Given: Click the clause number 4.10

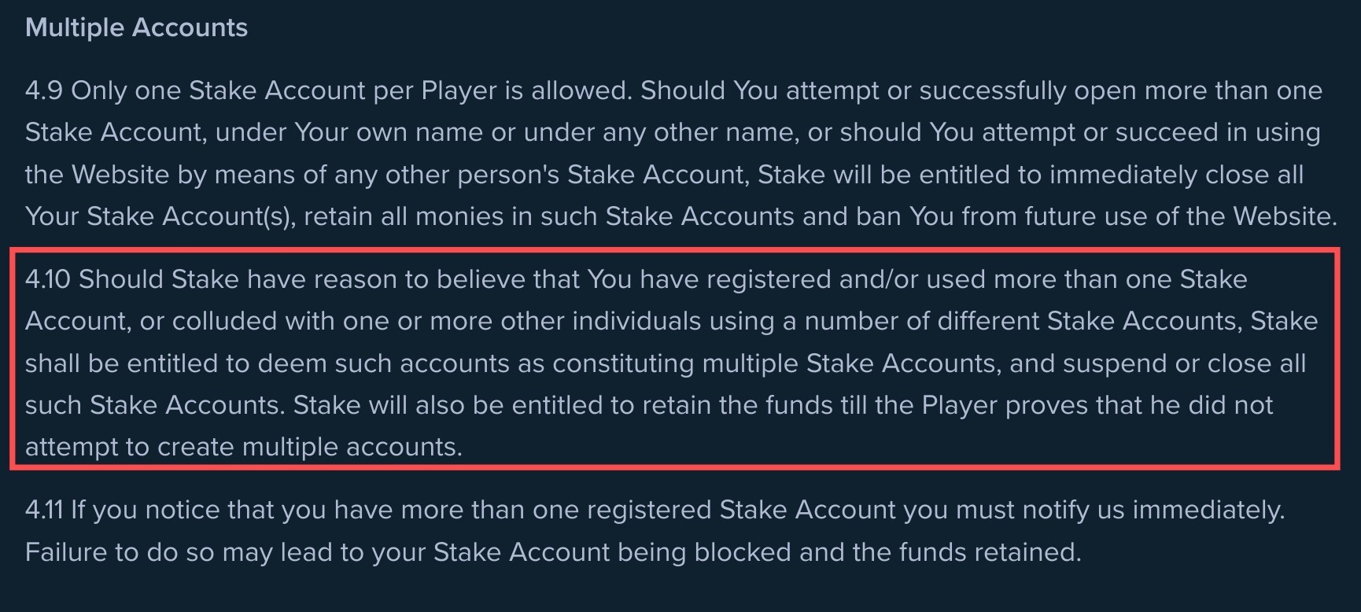Looking at the screenshot, I should [48, 279].
